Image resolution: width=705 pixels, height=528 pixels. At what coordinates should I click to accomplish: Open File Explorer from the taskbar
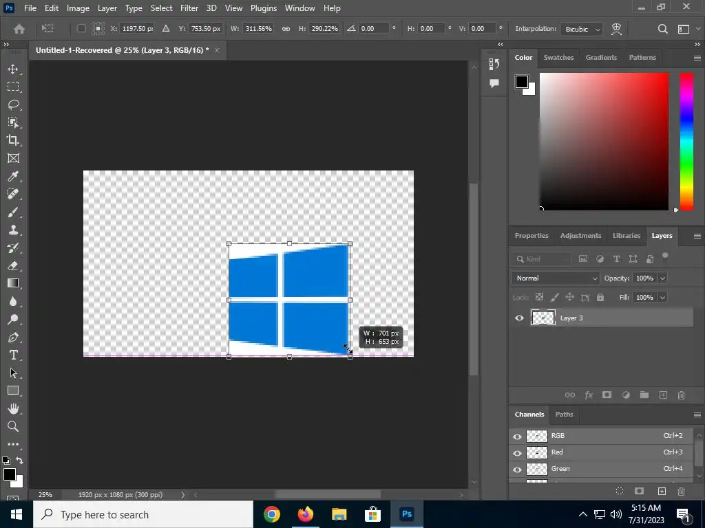(x=339, y=514)
